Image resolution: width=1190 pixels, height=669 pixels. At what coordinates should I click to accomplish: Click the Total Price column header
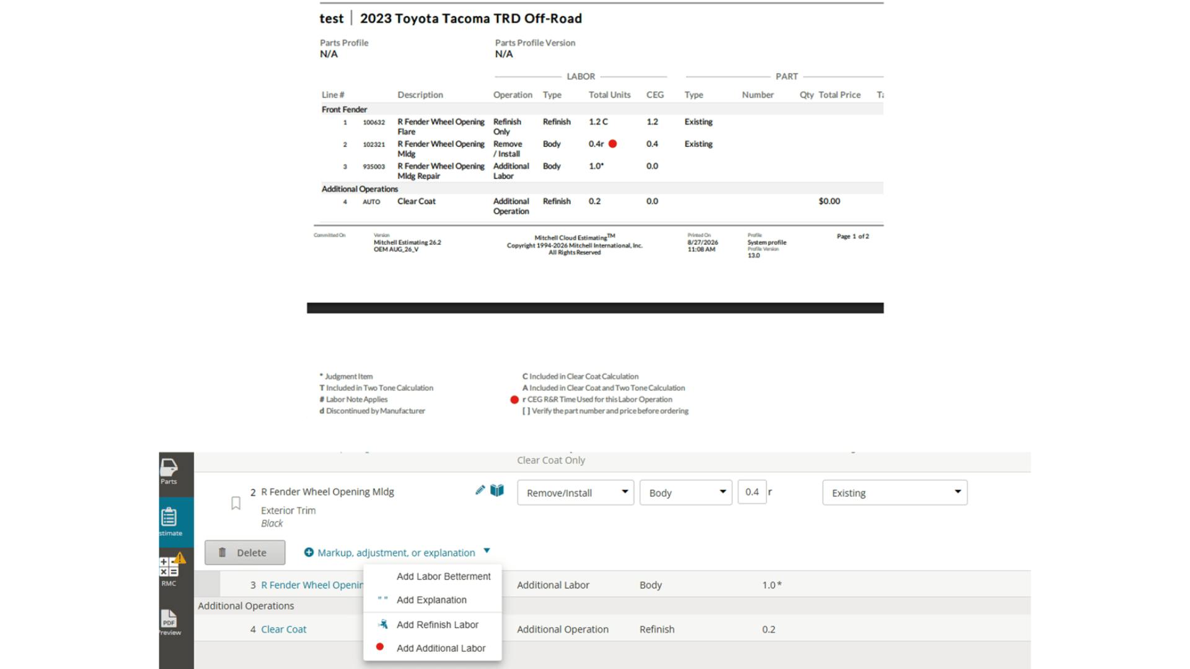(x=839, y=95)
